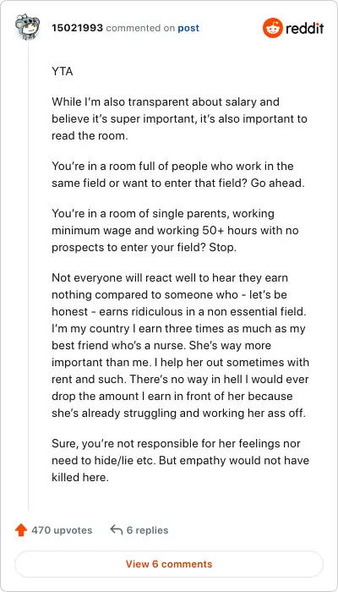
Task: Click the '470 upvotes' count label
Action: click(x=62, y=530)
